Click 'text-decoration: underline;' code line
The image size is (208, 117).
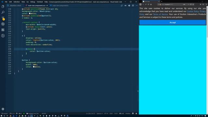point(39,45)
